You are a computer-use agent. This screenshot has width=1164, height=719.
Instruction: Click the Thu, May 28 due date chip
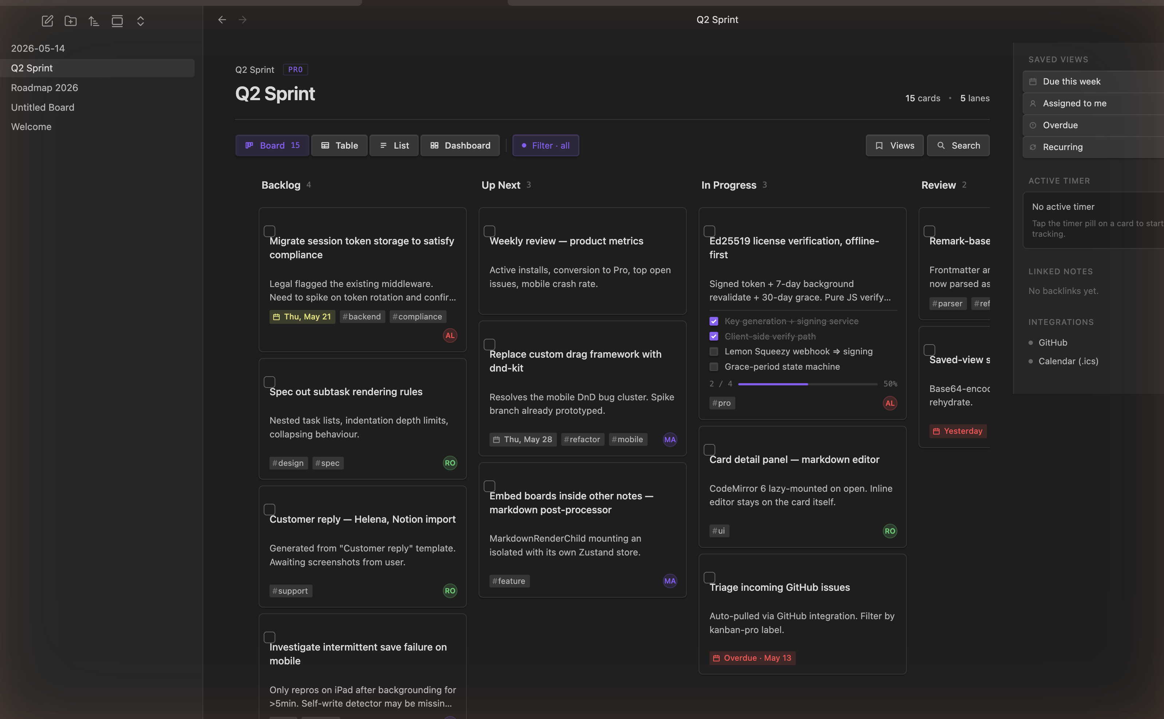523,439
